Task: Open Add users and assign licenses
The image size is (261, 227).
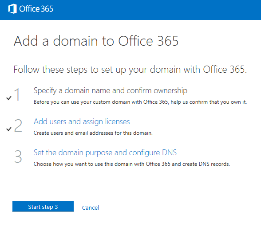Action: pyautogui.click(x=82, y=121)
